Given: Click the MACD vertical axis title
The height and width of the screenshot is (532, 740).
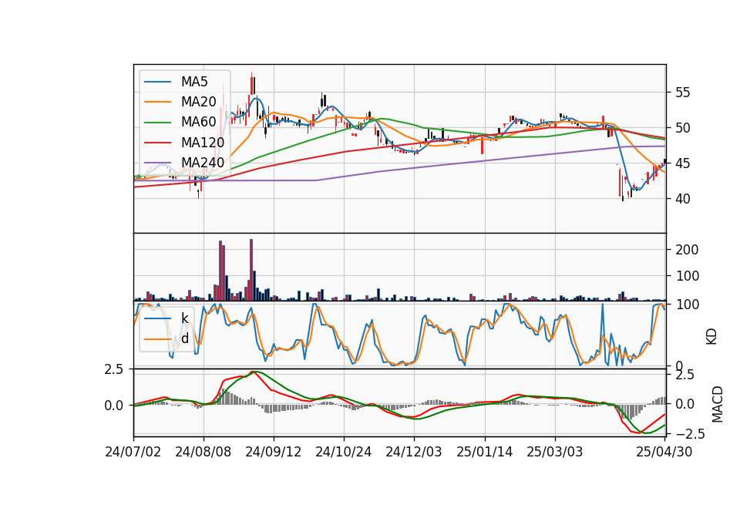Looking at the screenshot, I should point(718,404).
